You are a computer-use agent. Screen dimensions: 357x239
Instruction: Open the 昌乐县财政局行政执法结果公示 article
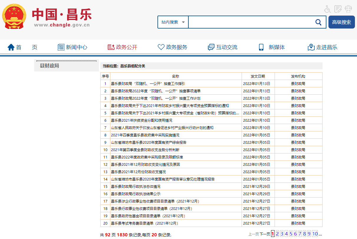pos(136,194)
